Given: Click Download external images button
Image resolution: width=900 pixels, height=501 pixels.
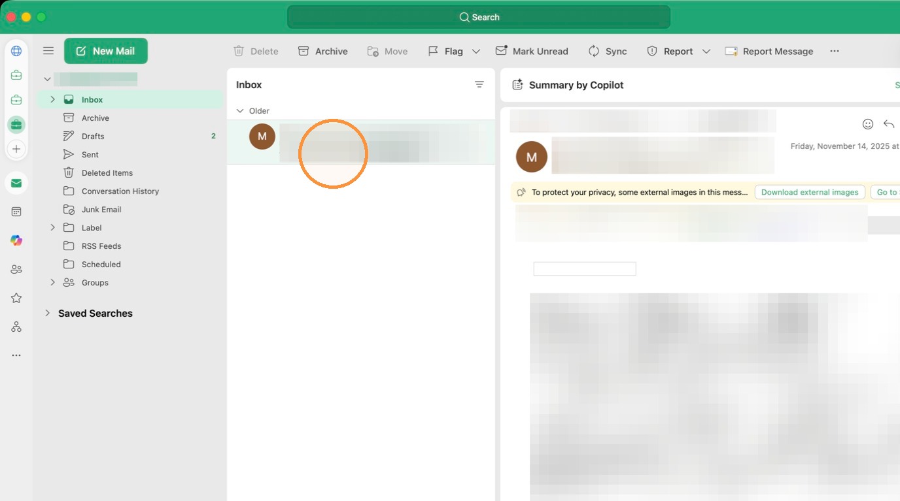Looking at the screenshot, I should (x=810, y=192).
